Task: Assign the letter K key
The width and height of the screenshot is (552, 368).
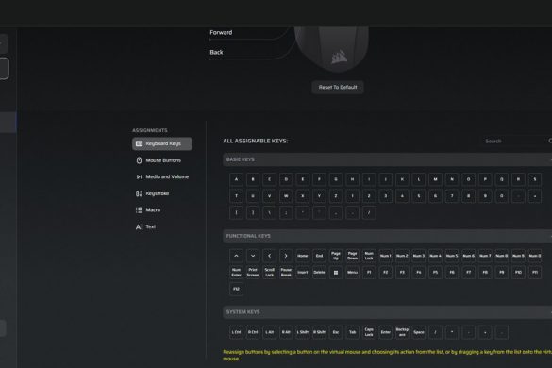Action: click(402, 179)
